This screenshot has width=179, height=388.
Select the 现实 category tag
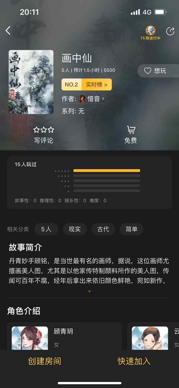pos(75,229)
